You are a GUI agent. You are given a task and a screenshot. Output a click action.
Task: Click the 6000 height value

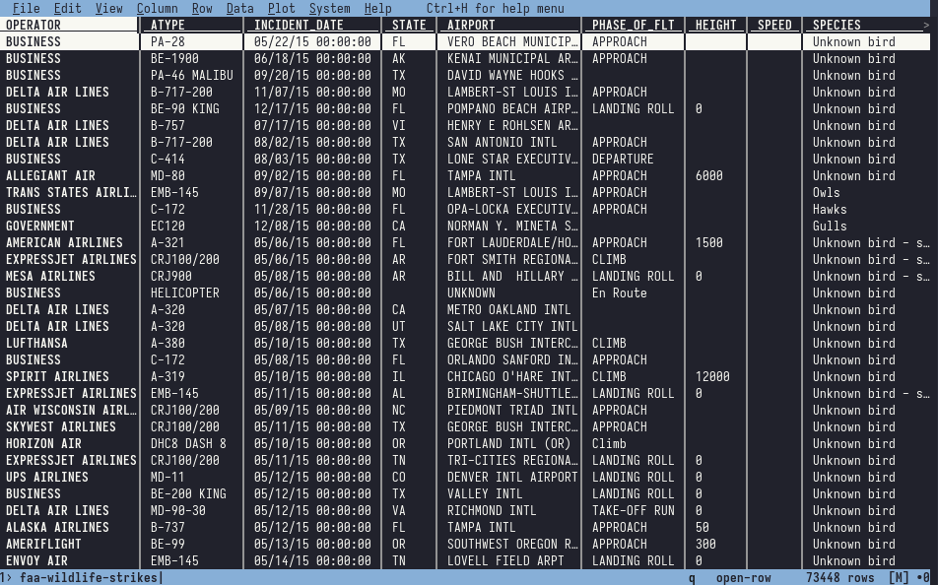(708, 176)
